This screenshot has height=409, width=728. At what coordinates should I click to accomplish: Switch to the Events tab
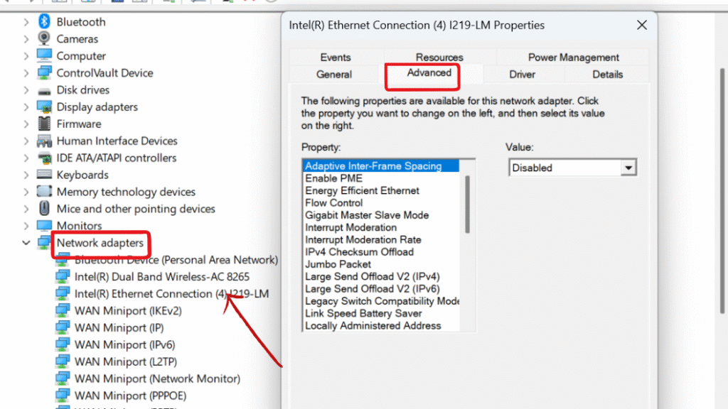tap(336, 57)
